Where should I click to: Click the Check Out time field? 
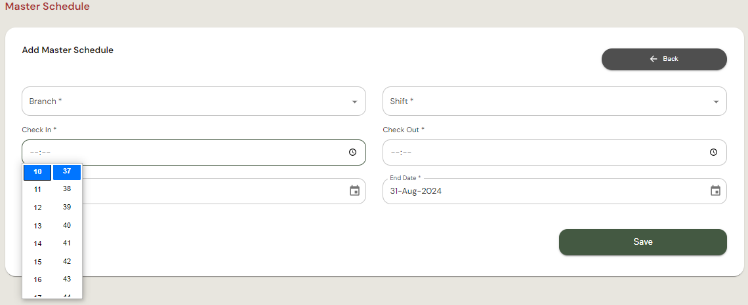pos(545,152)
